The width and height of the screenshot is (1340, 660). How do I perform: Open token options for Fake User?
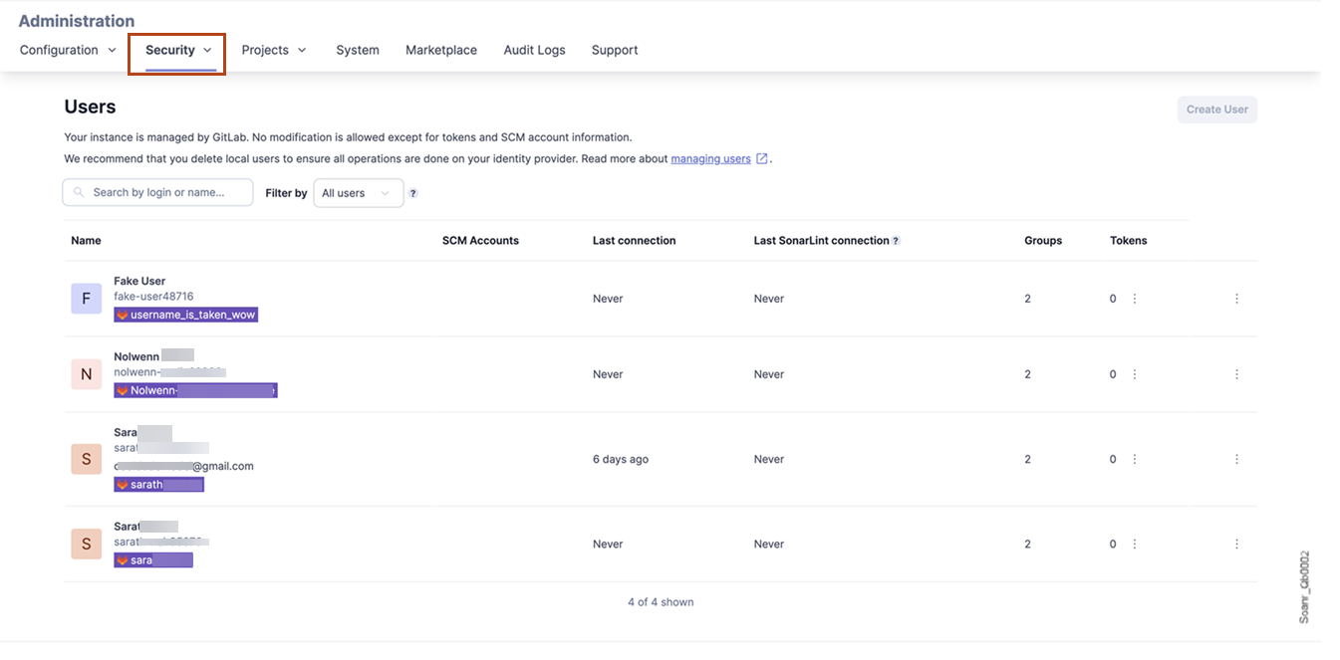tap(1135, 299)
